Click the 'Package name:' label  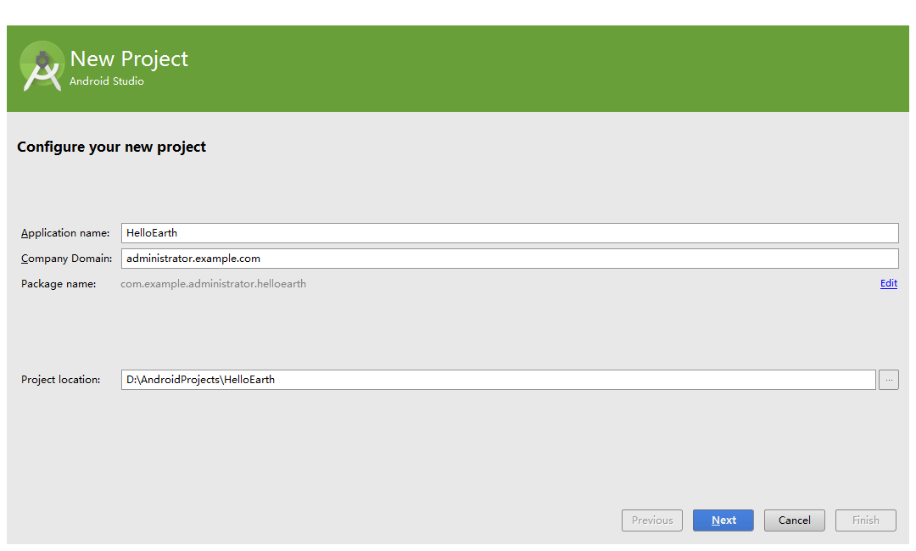(59, 284)
